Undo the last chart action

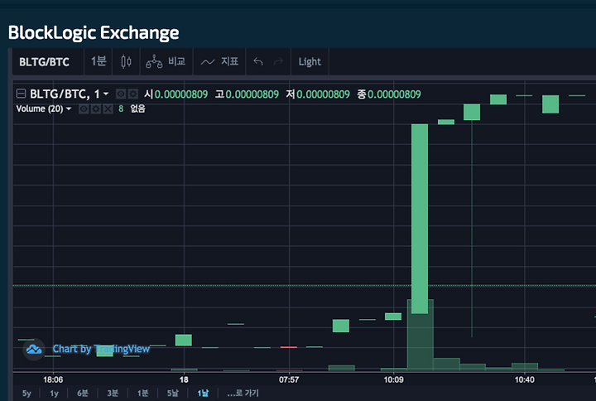pos(258,61)
